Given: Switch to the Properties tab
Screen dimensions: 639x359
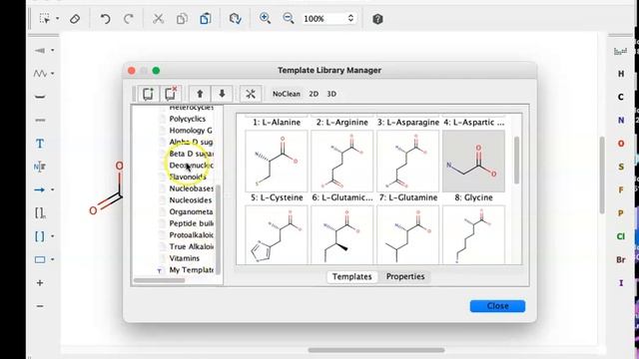Looking at the screenshot, I should pyautogui.click(x=405, y=277).
